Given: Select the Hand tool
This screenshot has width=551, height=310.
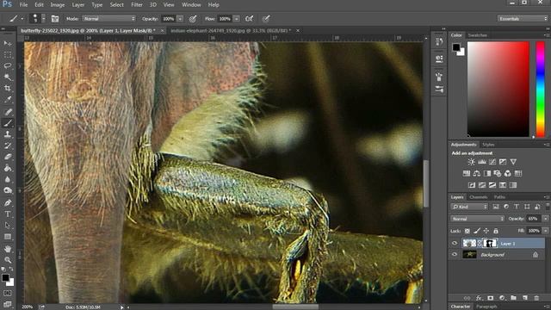Looking at the screenshot, I should (x=8, y=249).
